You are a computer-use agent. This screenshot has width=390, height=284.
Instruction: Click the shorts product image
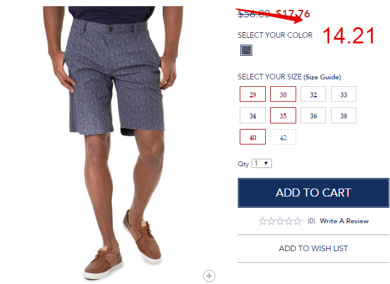[x=113, y=141]
